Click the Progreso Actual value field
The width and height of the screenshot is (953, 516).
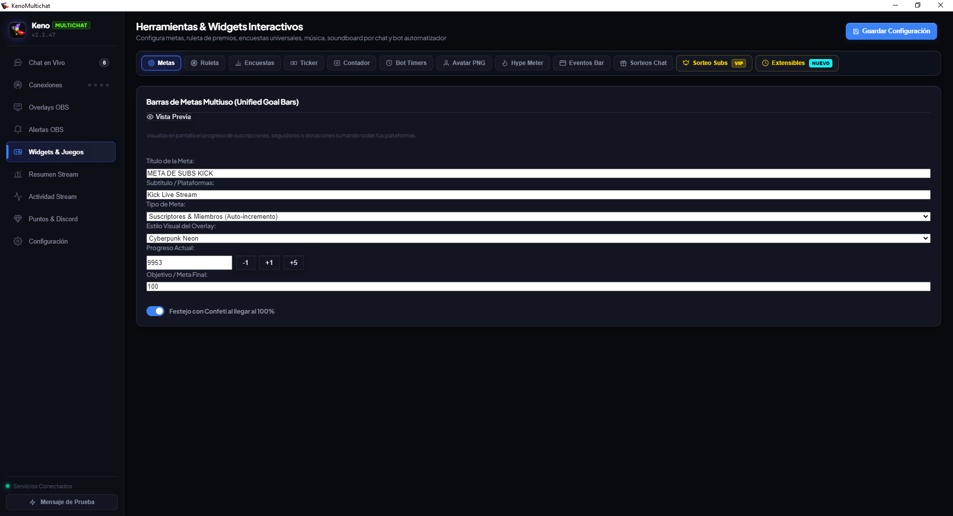189,262
